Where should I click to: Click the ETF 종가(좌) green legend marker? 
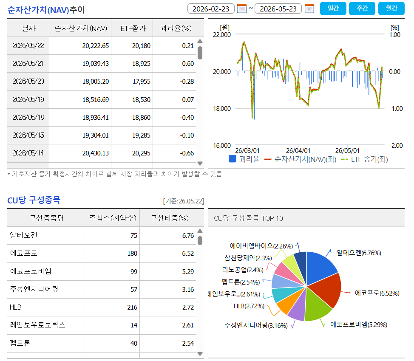(345, 159)
